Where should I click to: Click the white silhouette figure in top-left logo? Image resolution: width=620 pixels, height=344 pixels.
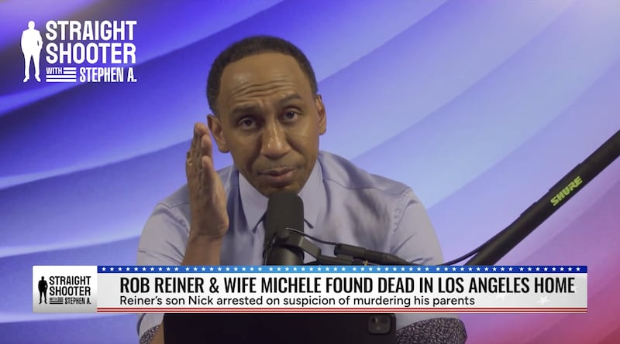[31, 51]
